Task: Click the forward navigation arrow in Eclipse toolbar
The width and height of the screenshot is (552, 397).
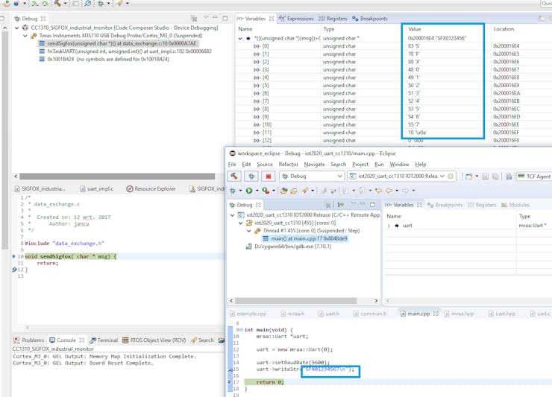Action: pos(405,191)
